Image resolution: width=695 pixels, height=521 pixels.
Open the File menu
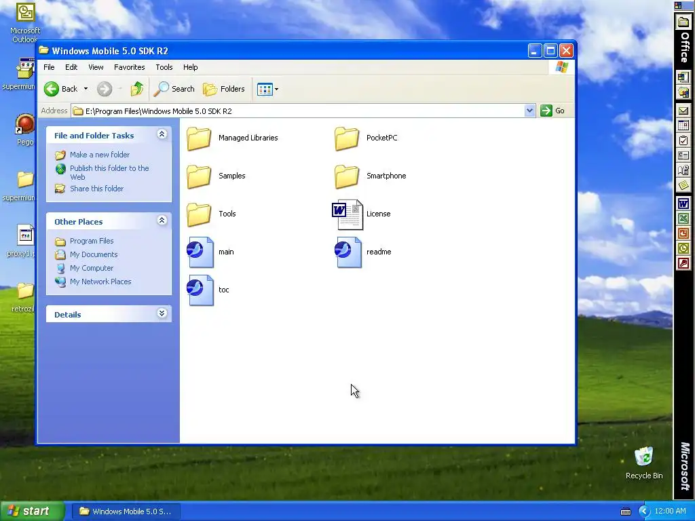coord(49,67)
